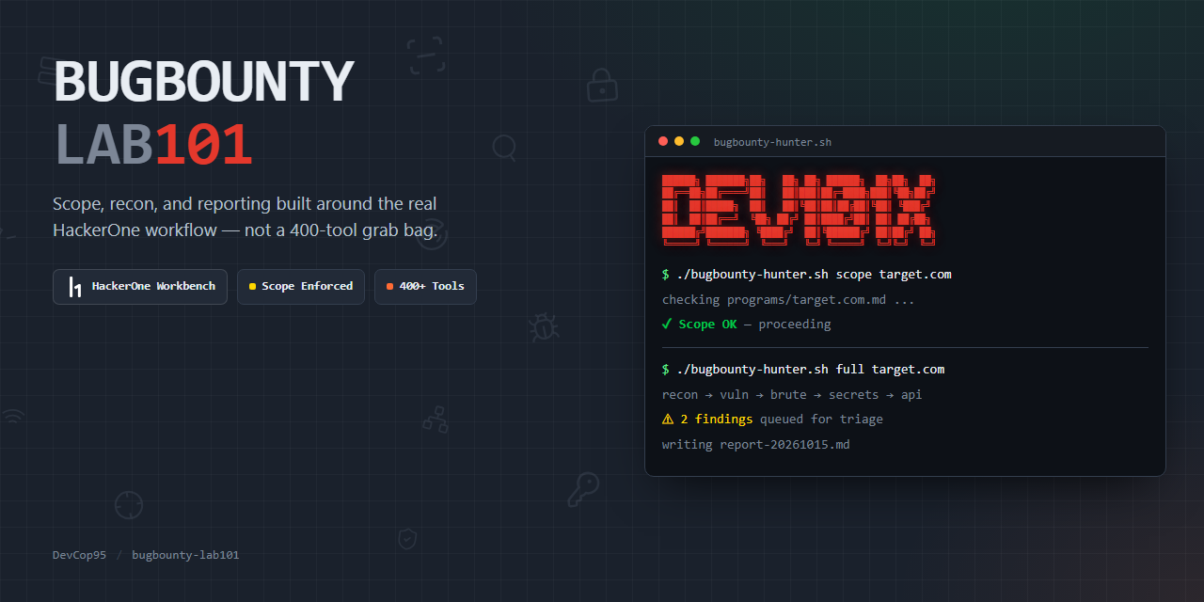1204x602 pixels.
Task: Click the HackerOne logo in the Workbench badge
Action: (x=75, y=287)
